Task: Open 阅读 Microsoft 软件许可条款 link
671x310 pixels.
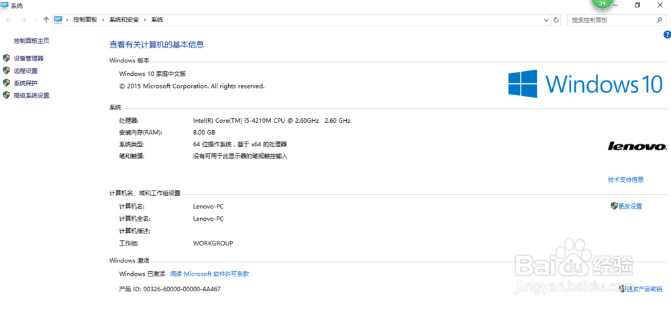Action: (x=209, y=274)
